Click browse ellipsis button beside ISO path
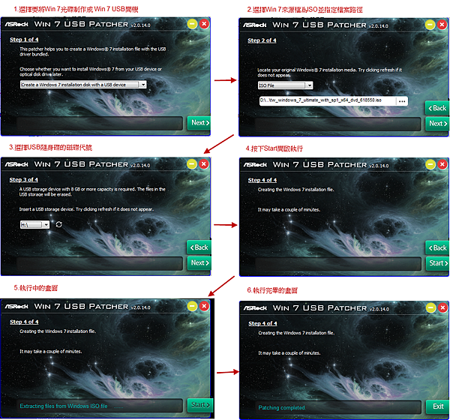 coord(402,100)
